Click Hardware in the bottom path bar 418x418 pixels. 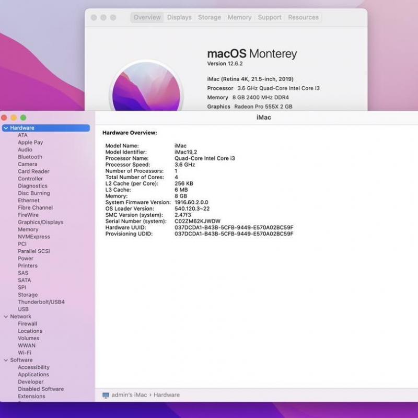click(167, 395)
